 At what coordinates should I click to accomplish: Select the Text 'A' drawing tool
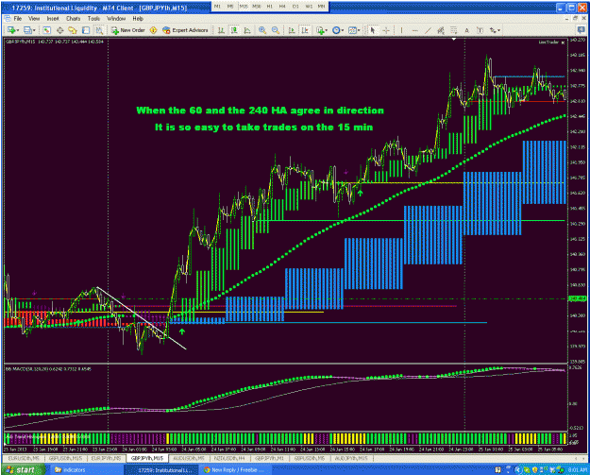[467, 30]
